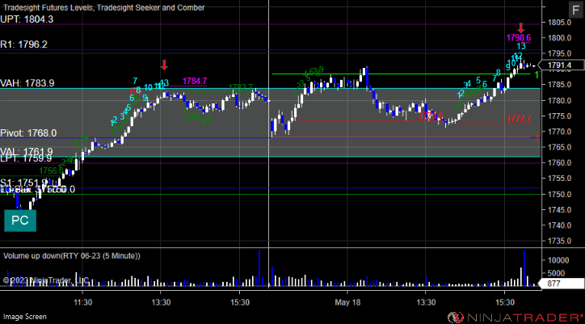Screen dimensions: 585x324
Task: Click the teal PC button
Action: click(x=20, y=221)
